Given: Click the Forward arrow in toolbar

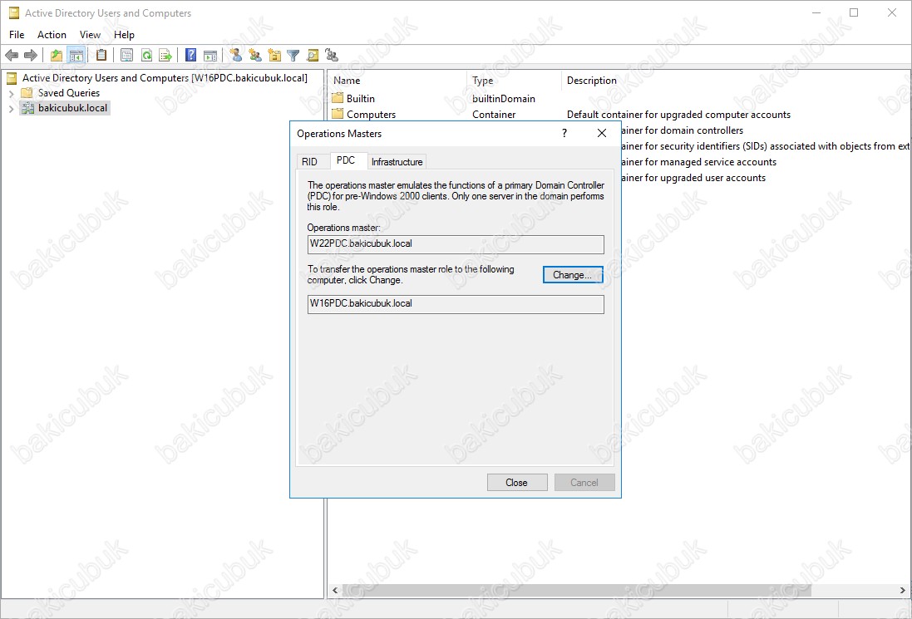Looking at the screenshot, I should (x=30, y=55).
